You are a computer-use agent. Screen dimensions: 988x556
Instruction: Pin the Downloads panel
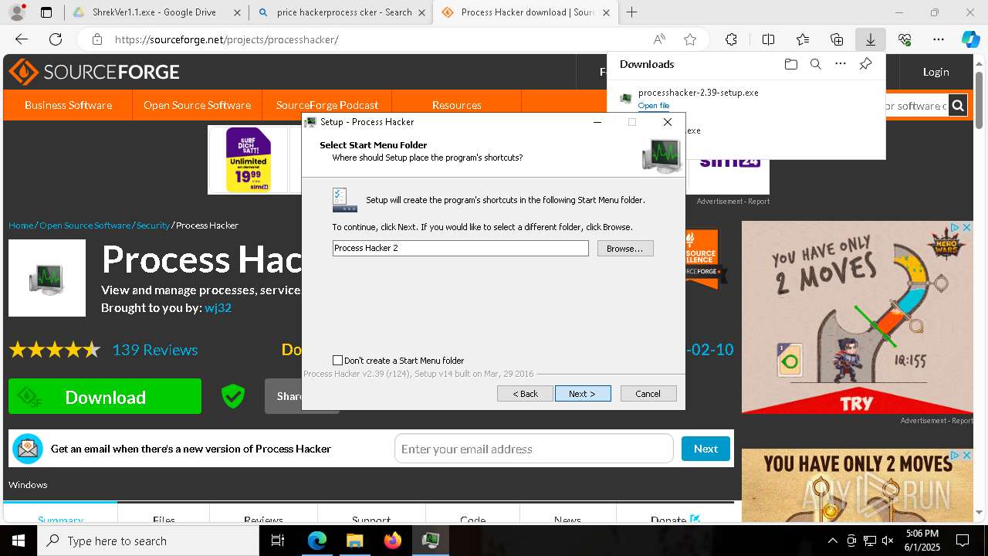865,64
